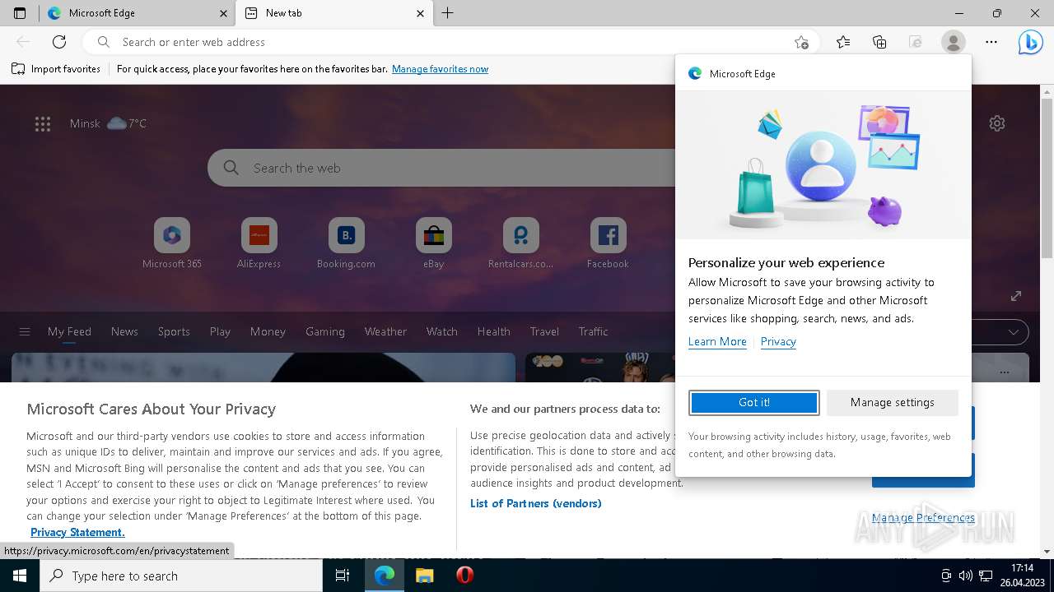Click Got it! button
1054x592 pixels.
(x=754, y=402)
